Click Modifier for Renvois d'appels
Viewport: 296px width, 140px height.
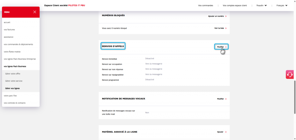(x=221, y=47)
